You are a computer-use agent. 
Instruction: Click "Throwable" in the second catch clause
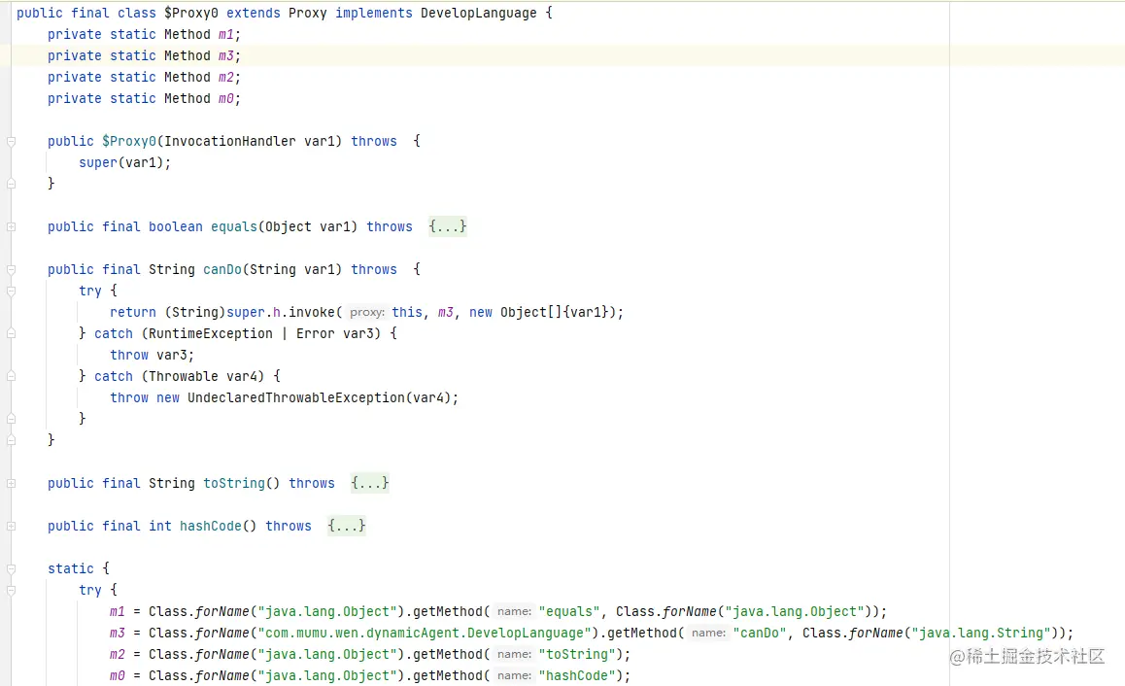point(184,376)
